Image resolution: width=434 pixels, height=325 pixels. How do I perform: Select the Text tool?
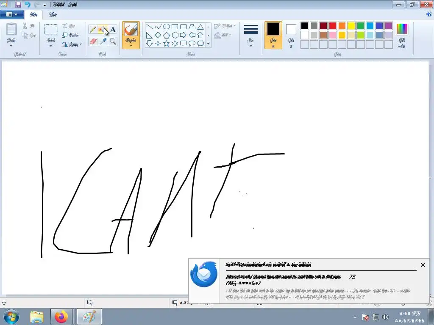pyautogui.click(x=113, y=29)
